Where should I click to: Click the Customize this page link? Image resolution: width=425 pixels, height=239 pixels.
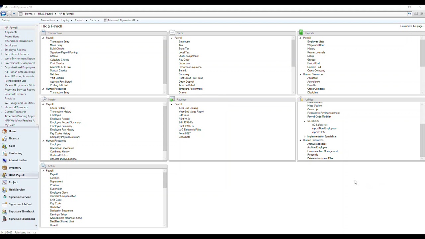click(x=412, y=26)
